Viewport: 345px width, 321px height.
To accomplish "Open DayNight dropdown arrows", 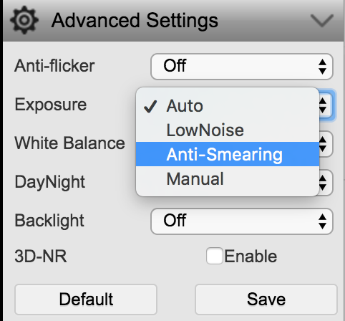I will pyautogui.click(x=323, y=183).
